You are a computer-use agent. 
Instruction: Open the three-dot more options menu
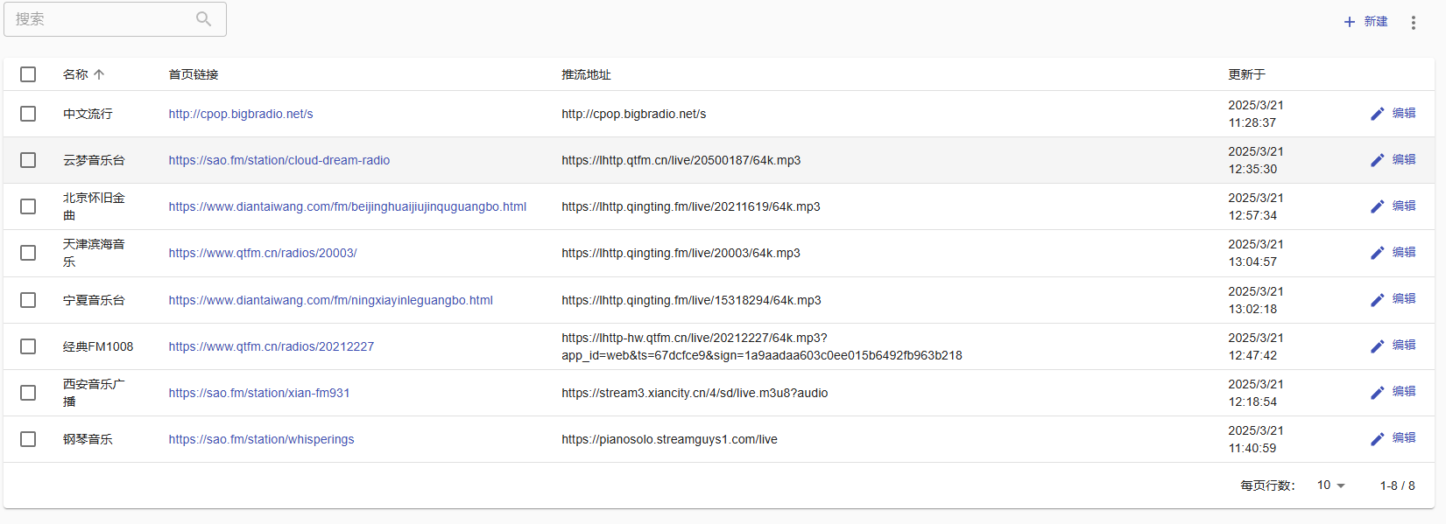[1413, 23]
